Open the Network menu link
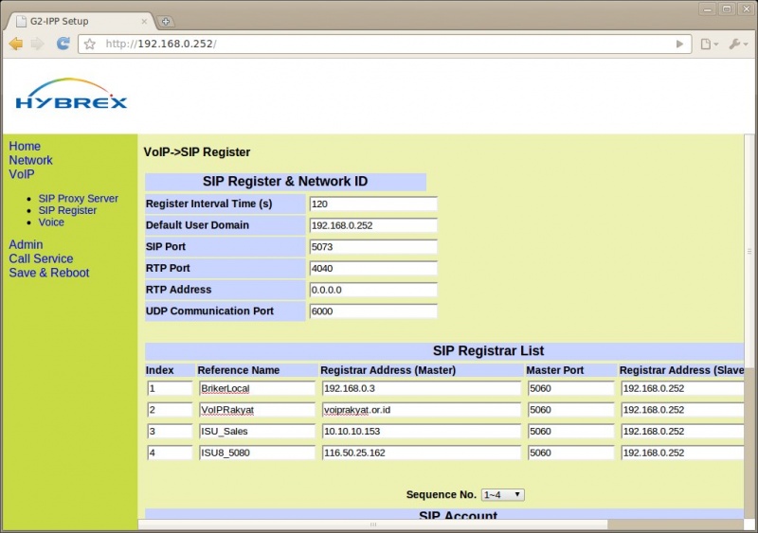The image size is (758, 533). click(x=30, y=160)
